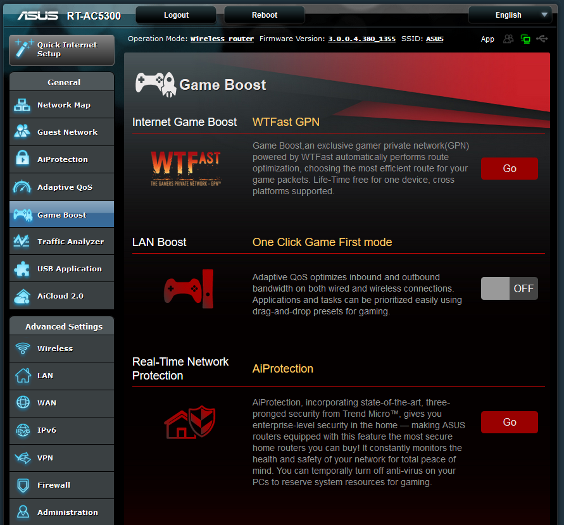Click the green LAN clients status icon
Image resolution: width=564 pixels, height=525 pixels.
[x=525, y=39]
